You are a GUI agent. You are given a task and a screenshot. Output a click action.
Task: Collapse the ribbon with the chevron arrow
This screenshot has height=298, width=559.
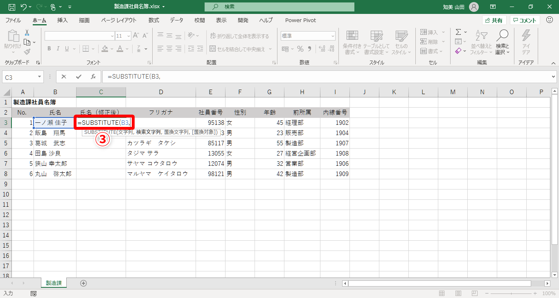553,63
